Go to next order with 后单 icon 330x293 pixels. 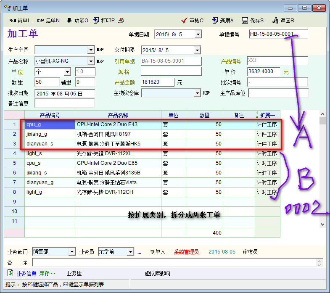tap(40, 21)
